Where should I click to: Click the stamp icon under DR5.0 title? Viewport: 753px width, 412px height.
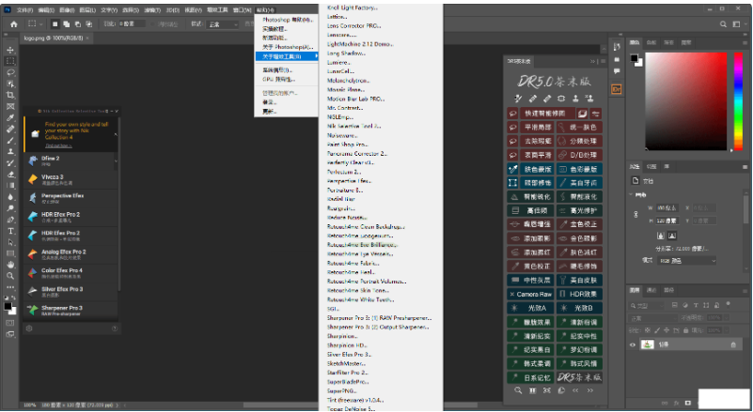click(x=575, y=99)
